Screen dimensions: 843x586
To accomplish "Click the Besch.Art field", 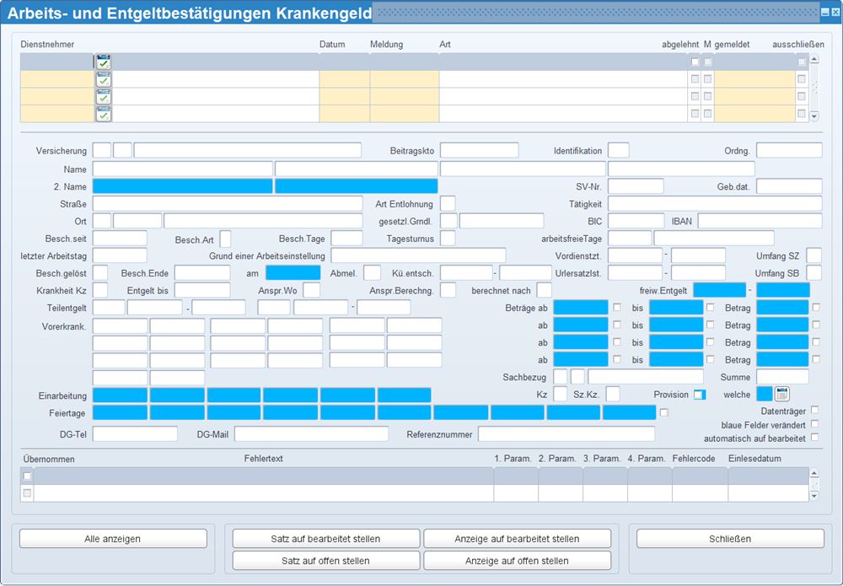I will click(x=226, y=239).
